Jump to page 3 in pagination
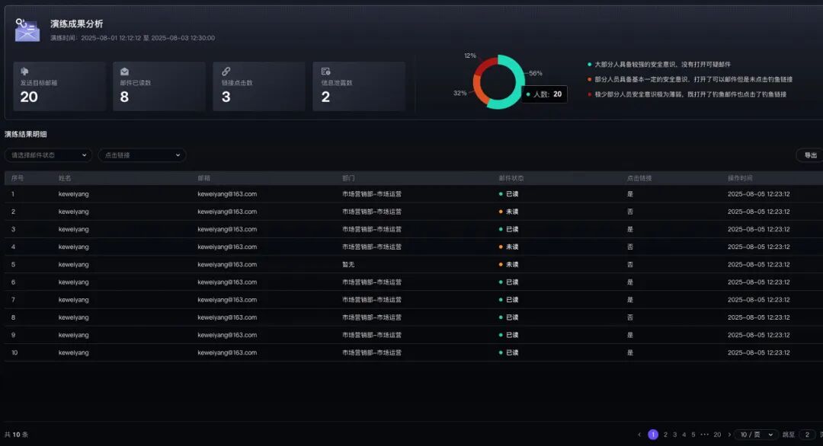The image size is (823, 446). (x=674, y=435)
